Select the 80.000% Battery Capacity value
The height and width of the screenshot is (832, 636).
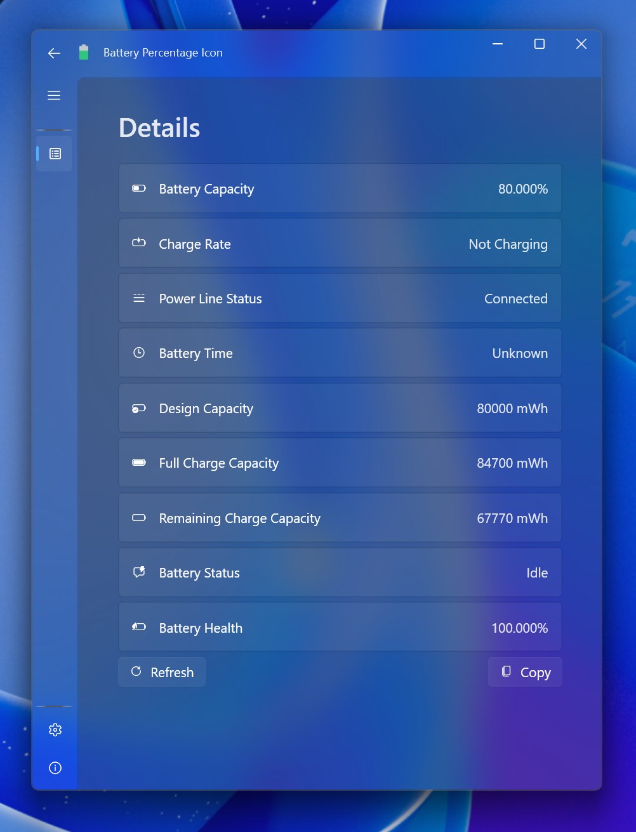click(x=523, y=189)
